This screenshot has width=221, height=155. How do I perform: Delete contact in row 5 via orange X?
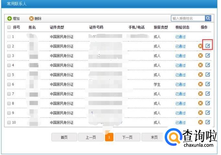(x=200, y=75)
